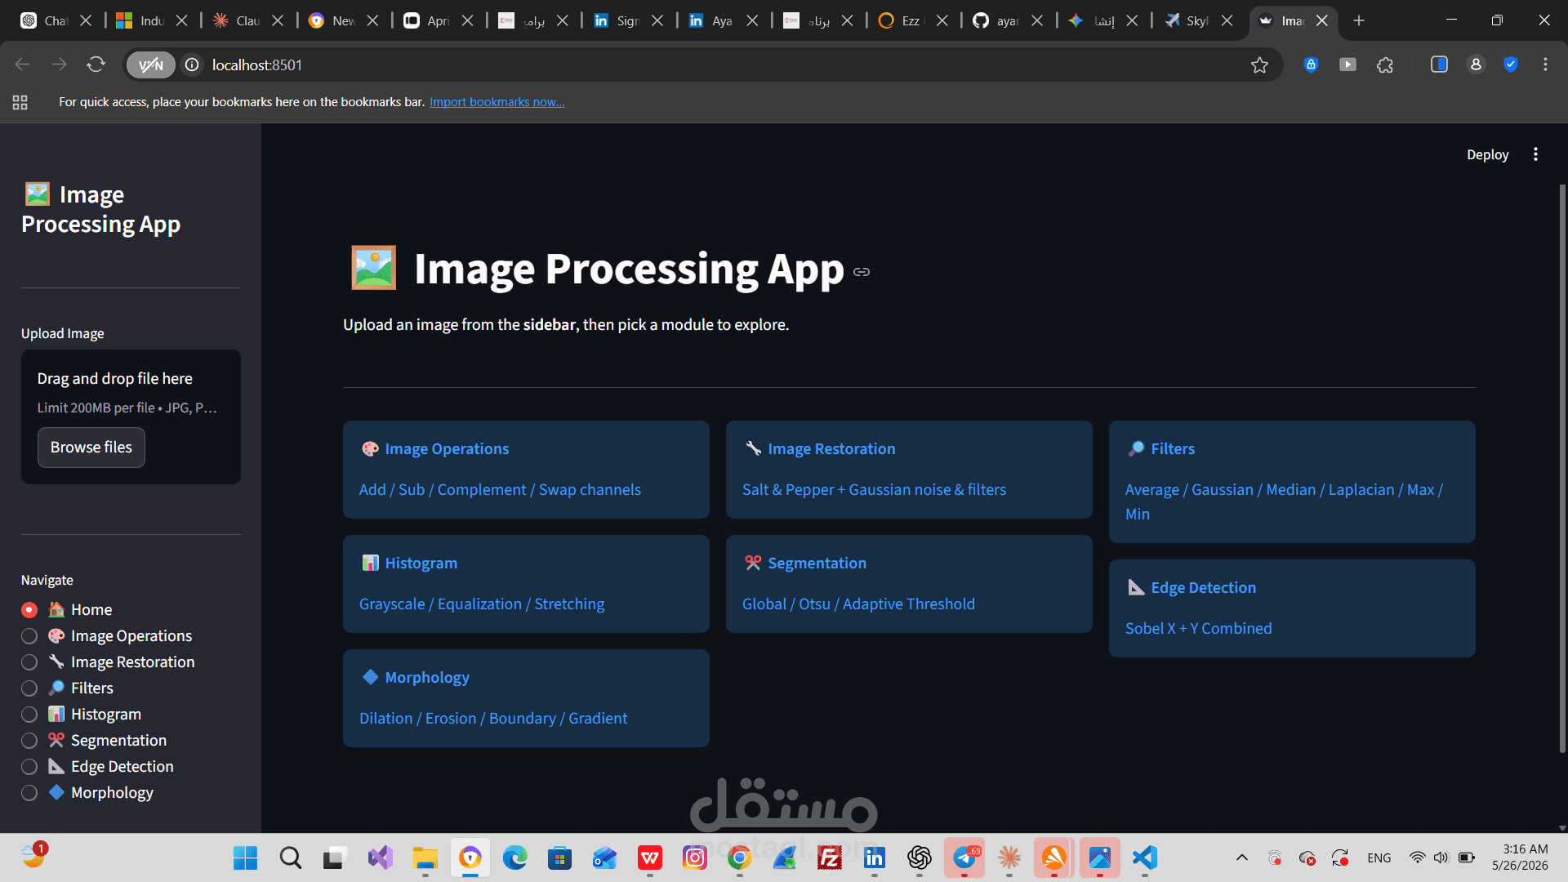The image size is (1568, 882).
Task: Select the Filters radio option
Action: pyautogui.click(x=29, y=688)
